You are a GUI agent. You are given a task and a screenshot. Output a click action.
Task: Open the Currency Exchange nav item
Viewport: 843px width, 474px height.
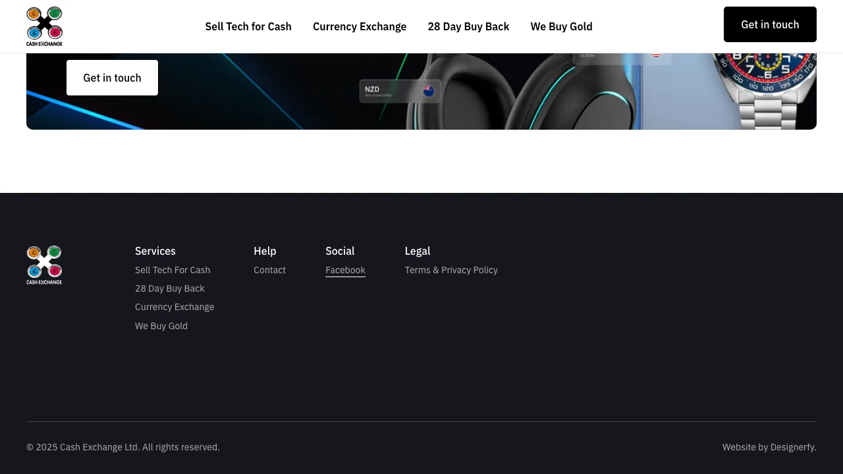pos(360,26)
